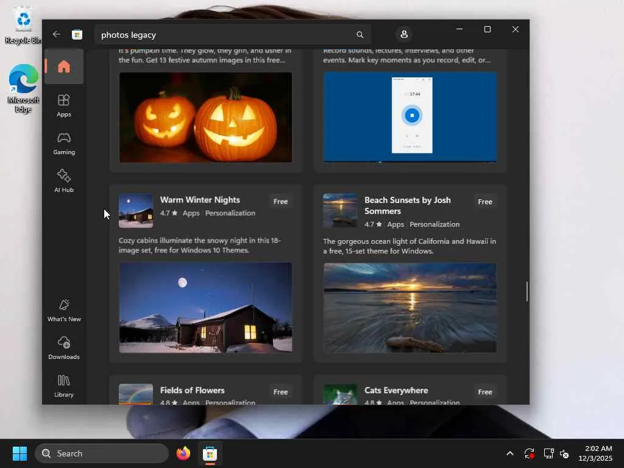The height and width of the screenshot is (468, 624).
Task: Click Free button for Fields of Flowers
Action: pyautogui.click(x=280, y=392)
